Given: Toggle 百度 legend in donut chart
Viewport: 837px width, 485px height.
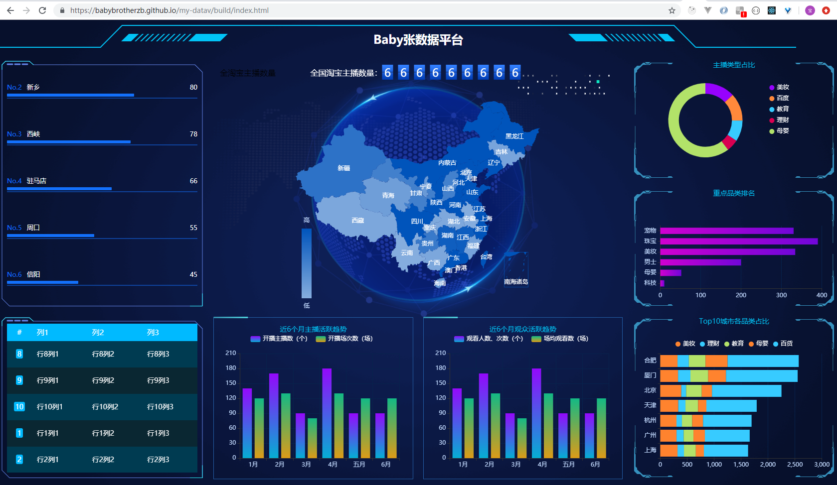Looking at the screenshot, I should pos(779,98).
